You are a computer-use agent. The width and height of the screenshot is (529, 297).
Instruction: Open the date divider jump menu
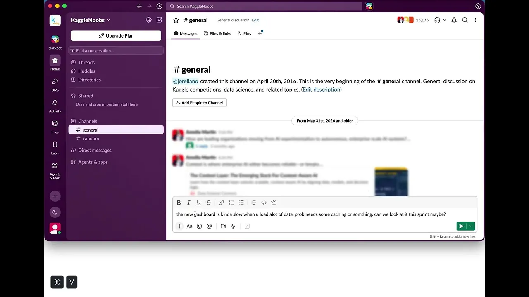[325, 121]
